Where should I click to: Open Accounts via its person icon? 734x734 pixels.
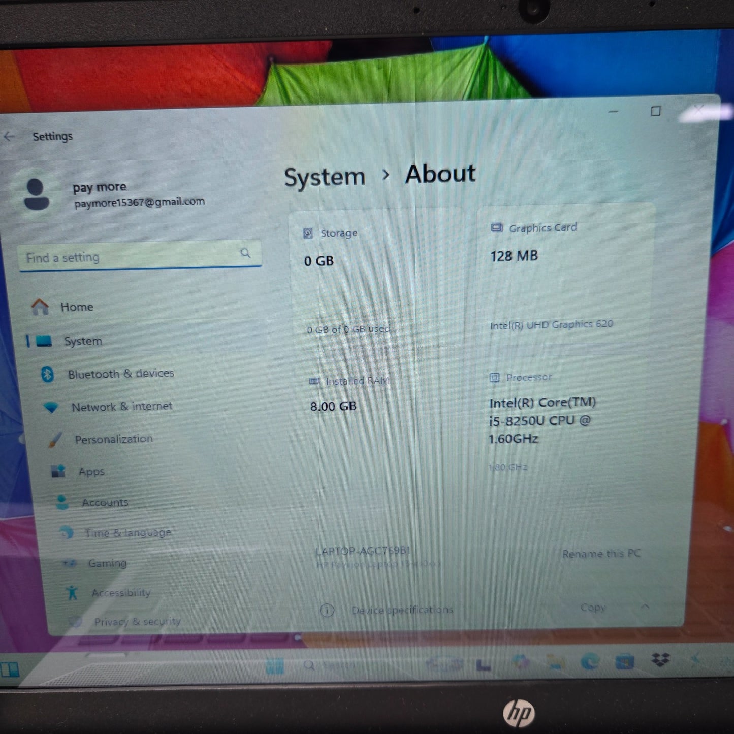click(x=62, y=502)
